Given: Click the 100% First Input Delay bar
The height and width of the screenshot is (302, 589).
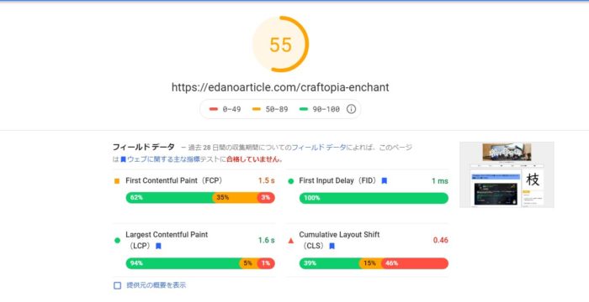Looking at the screenshot, I should tap(374, 198).
